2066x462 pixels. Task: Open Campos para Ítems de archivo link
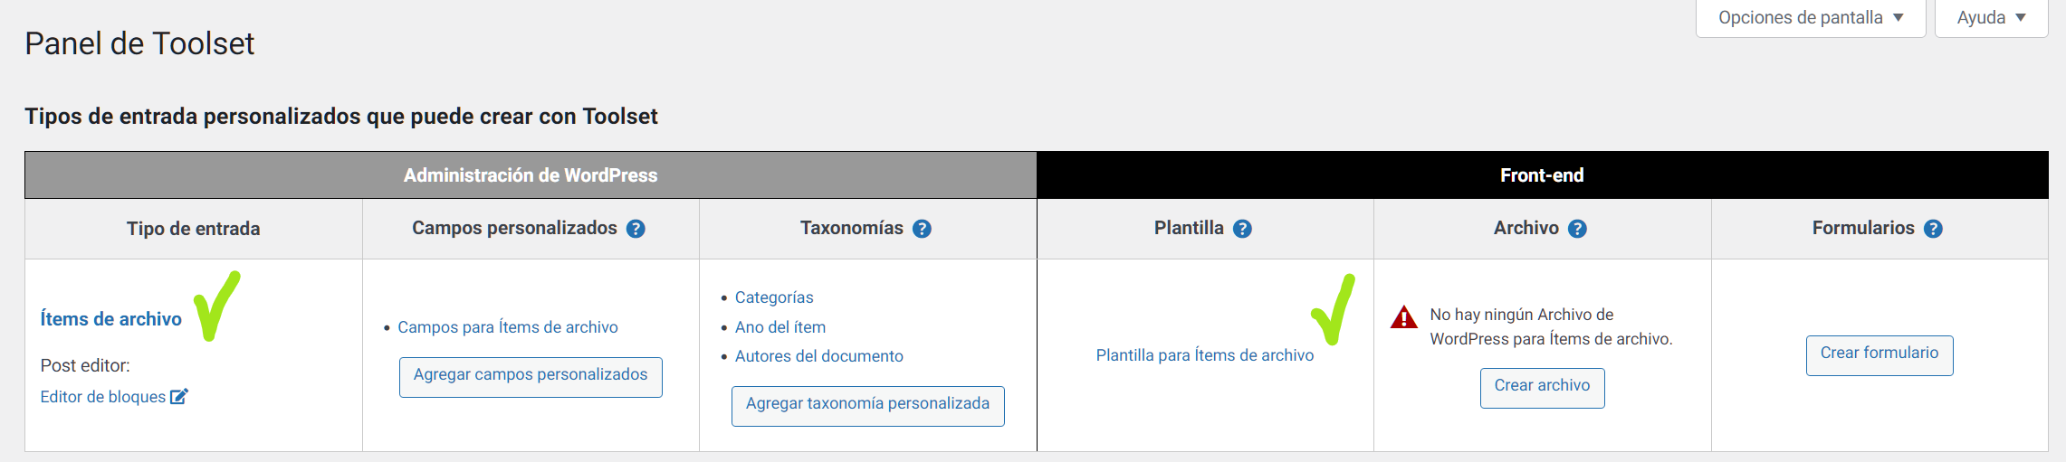[x=508, y=327]
